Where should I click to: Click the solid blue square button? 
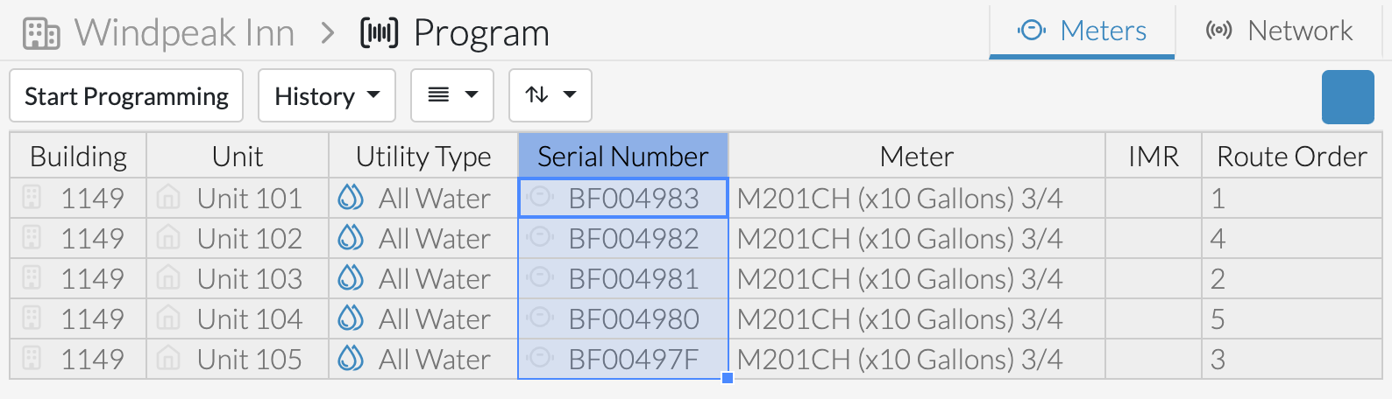click(1348, 96)
